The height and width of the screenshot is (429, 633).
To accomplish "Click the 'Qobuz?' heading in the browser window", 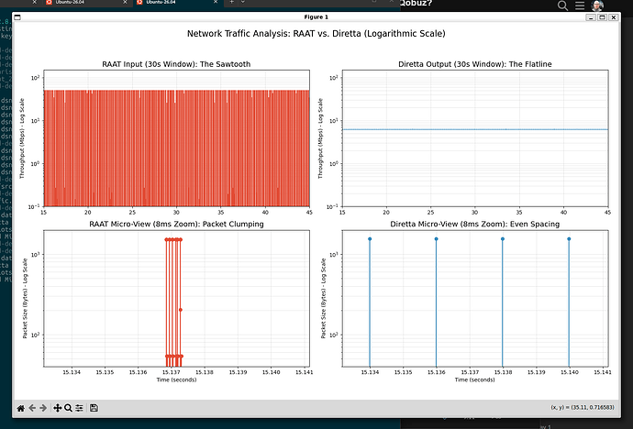I will coord(416,4).
